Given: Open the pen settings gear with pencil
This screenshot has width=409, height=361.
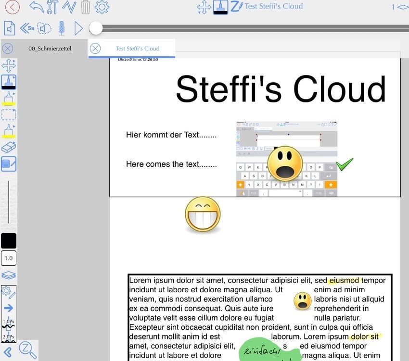Looking at the screenshot, I should [9, 292].
